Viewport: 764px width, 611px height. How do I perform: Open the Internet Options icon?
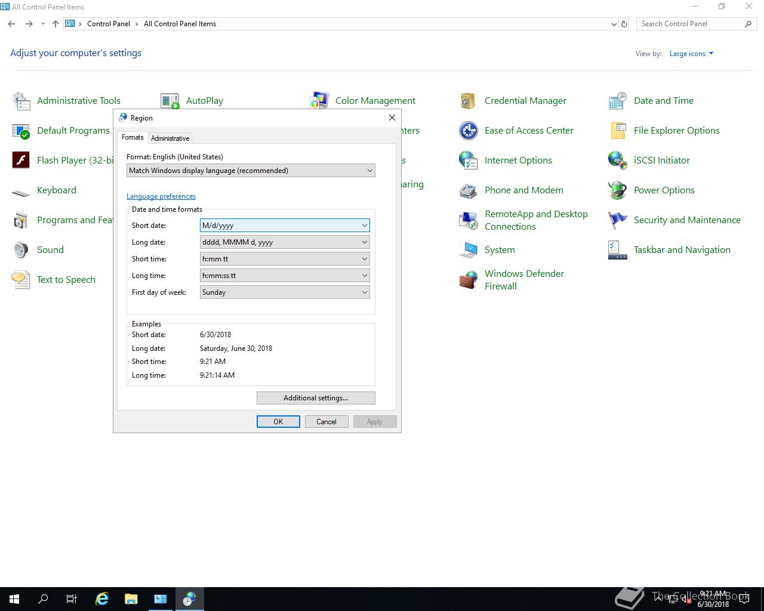coord(468,161)
